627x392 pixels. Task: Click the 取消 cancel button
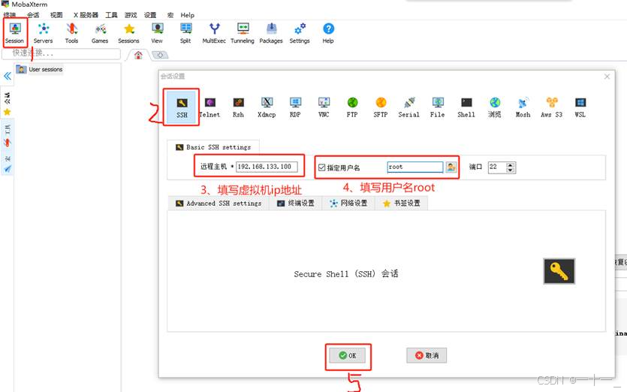click(427, 355)
